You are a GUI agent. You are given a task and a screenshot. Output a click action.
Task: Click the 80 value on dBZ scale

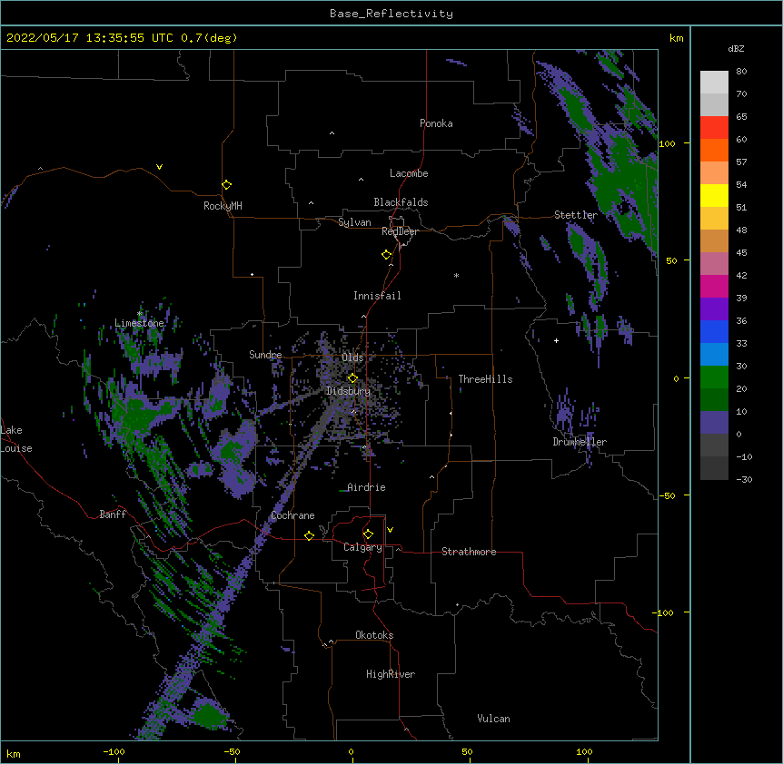click(741, 72)
